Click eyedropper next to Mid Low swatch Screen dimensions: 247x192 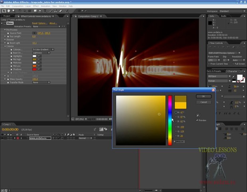[x=39, y=66]
